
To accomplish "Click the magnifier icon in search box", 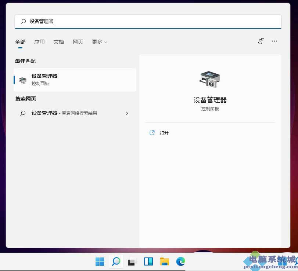I will point(23,21).
